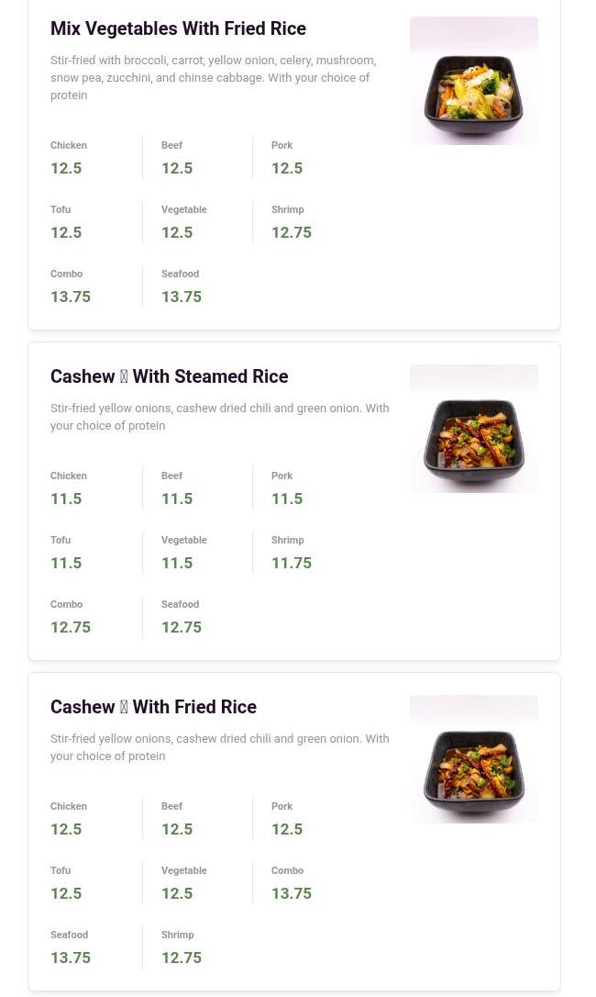This screenshot has height=997, width=596.
Task: Open Cashew With Steamed Rice dish photo
Action: coord(473,429)
